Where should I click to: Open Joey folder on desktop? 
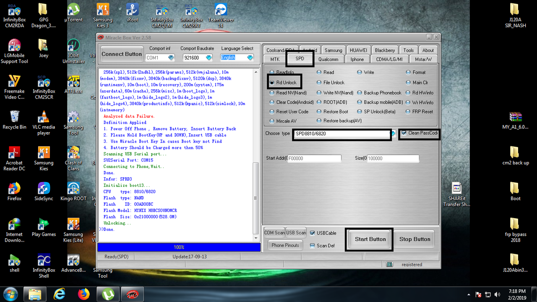click(x=44, y=48)
